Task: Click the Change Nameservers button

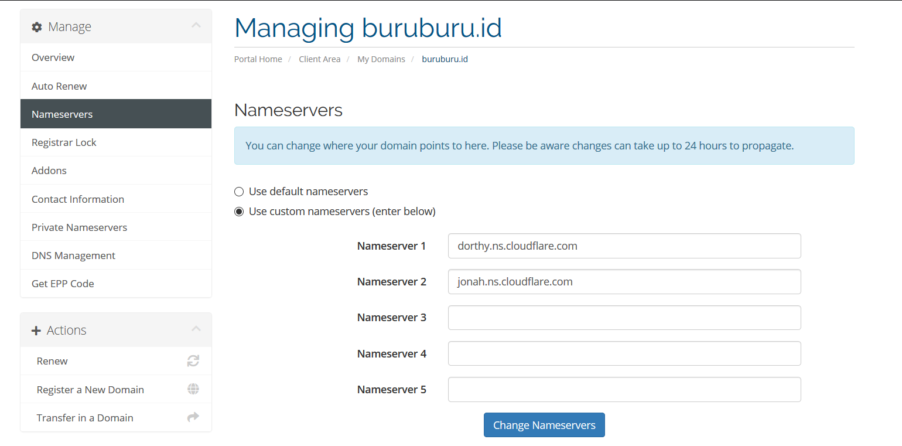Action: coord(544,425)
